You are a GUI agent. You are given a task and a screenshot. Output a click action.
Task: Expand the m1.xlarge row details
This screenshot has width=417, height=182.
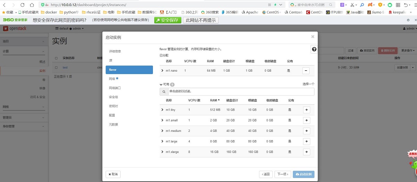tap(162, 152)
